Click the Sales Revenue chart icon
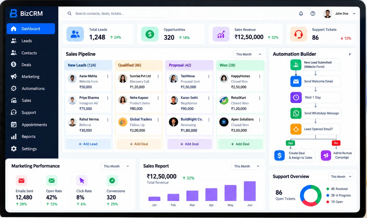Screen dimensions: 367x218 pyautogui.click(x=221, y=34)
